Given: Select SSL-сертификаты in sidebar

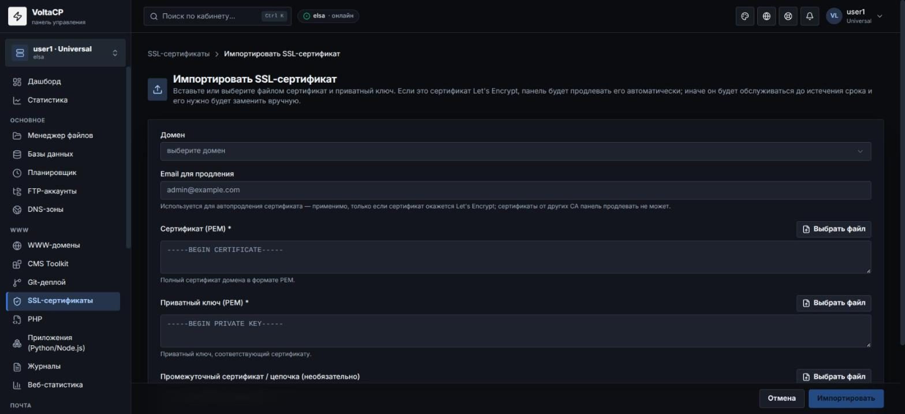Looking at the screenshot, I should point(63,301).
